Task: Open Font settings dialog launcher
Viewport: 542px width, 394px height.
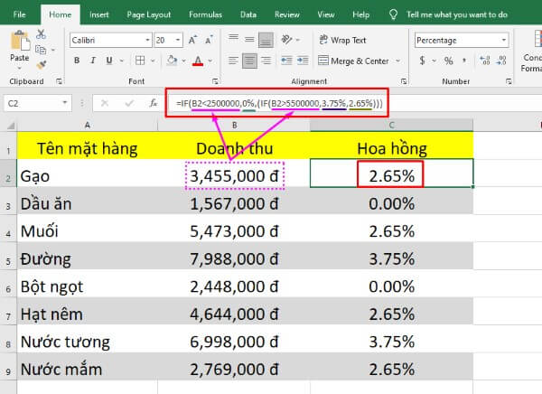Action: coord(215,81)
